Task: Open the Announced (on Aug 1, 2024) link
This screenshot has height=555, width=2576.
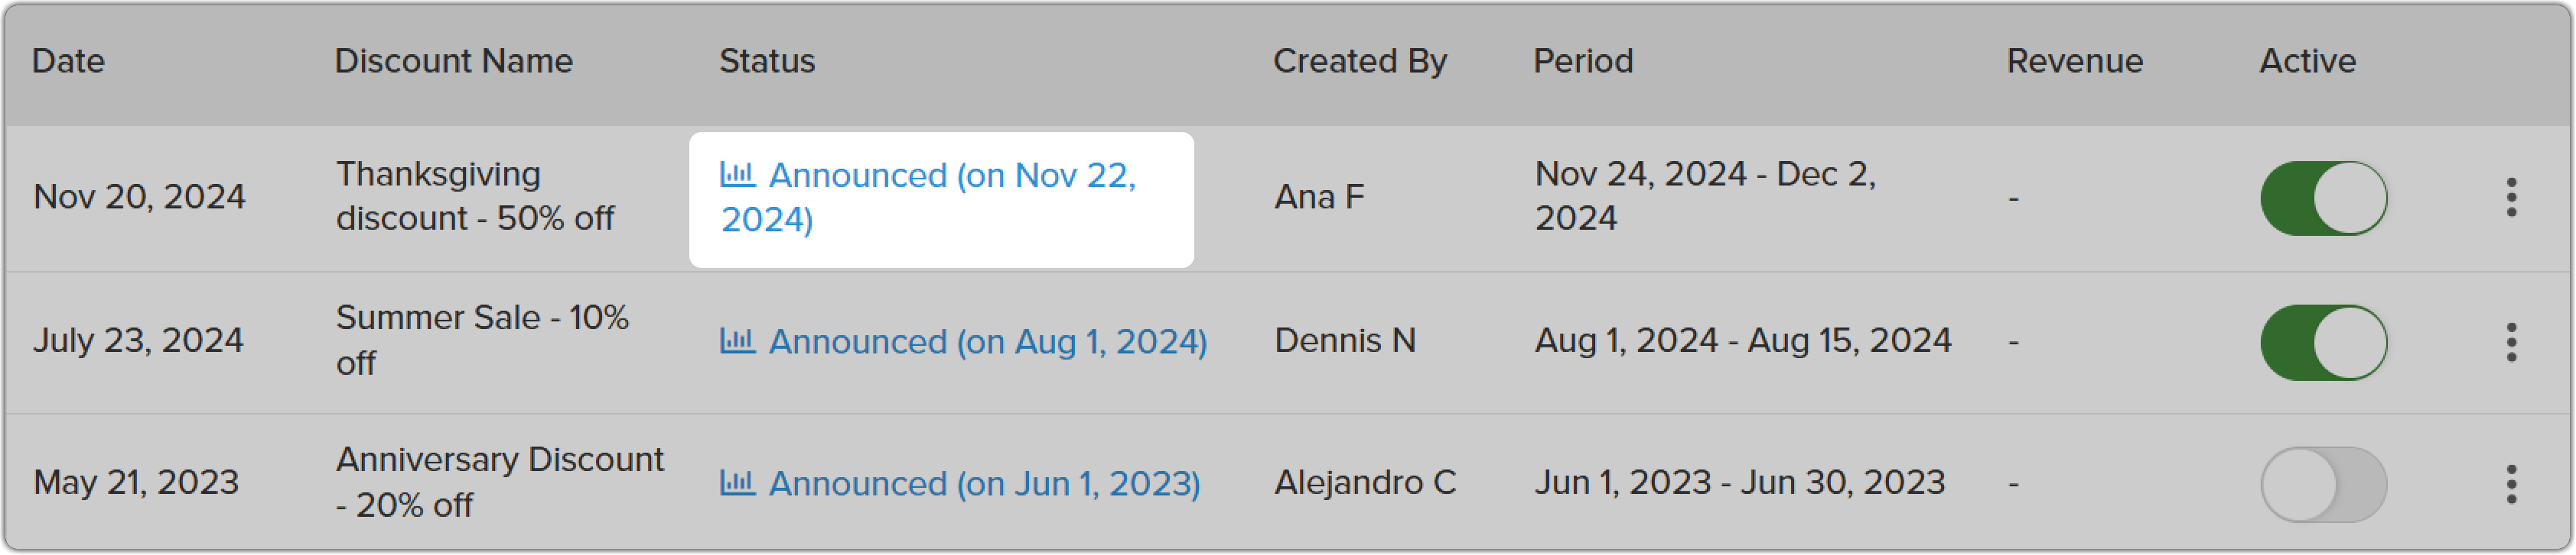Action: click(987, 341)
